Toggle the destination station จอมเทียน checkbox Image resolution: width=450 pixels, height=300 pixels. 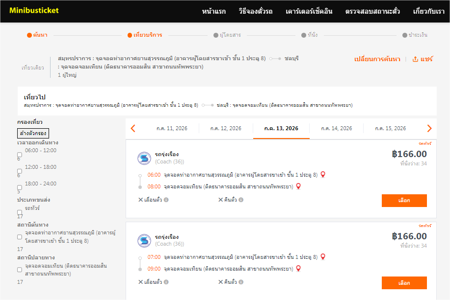(x=20, y=270)
